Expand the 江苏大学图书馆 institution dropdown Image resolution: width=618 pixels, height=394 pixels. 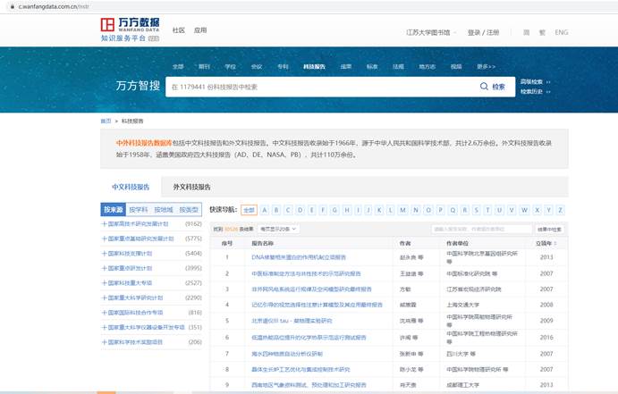point(431,33)
